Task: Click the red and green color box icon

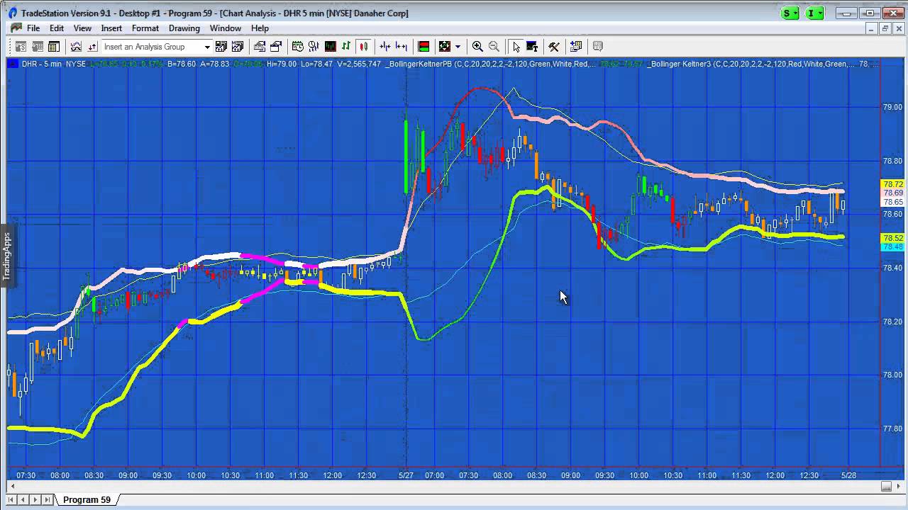Action: pyautogui.click(x=423, y=47)
